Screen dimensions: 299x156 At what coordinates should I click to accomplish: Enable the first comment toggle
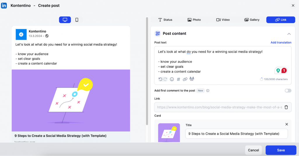click(x=288, y=91)
